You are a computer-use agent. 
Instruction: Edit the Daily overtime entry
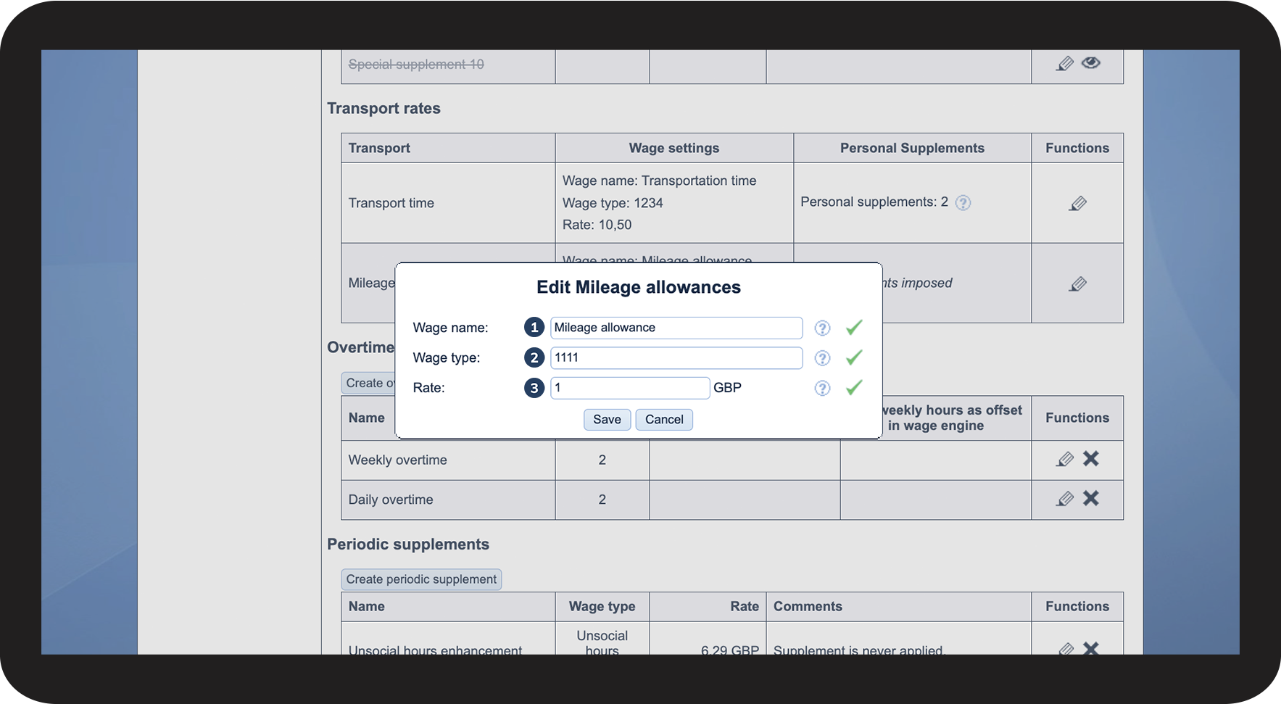click(x=1064, y=499)
